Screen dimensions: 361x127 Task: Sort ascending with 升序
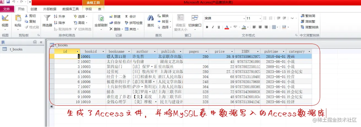pyautogui.click(x=59, y=17)
